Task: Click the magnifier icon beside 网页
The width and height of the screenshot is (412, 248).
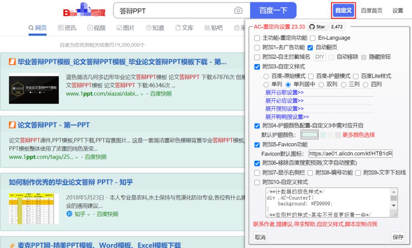Action: pos(31,27)
